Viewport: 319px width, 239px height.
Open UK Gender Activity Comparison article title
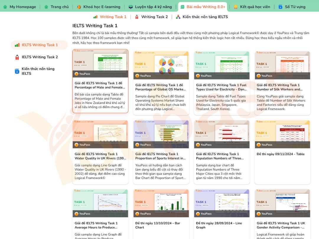point(281,225)
